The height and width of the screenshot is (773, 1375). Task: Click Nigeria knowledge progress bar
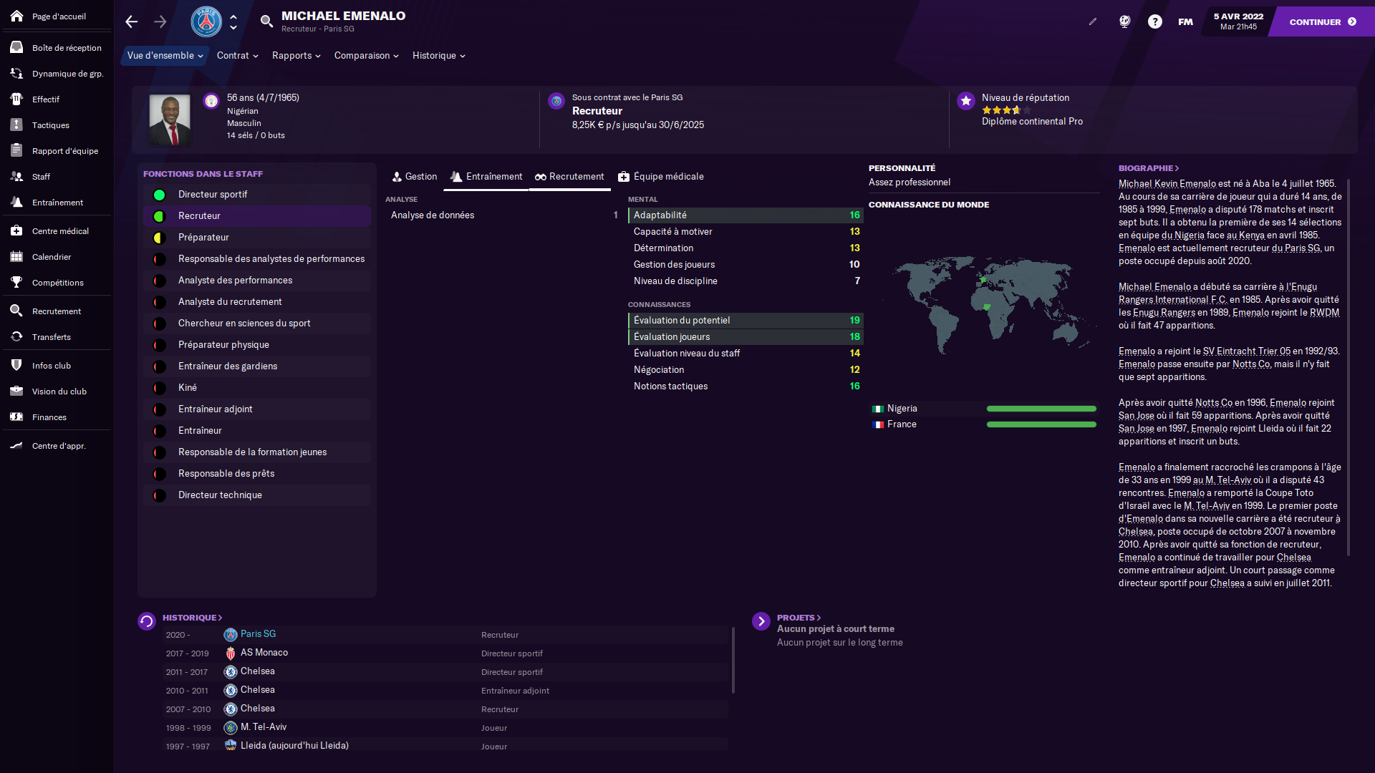click(1041, 409)
